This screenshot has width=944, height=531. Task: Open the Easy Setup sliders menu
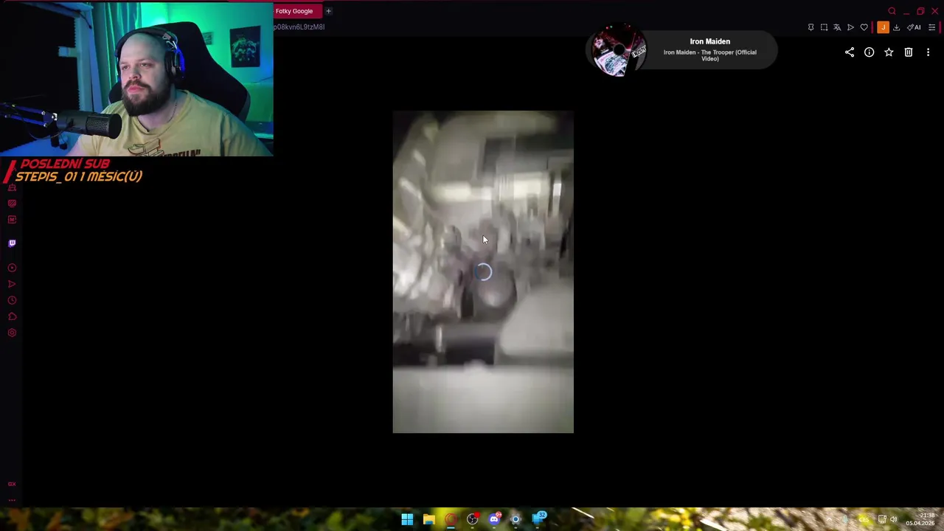click(931, 27)
